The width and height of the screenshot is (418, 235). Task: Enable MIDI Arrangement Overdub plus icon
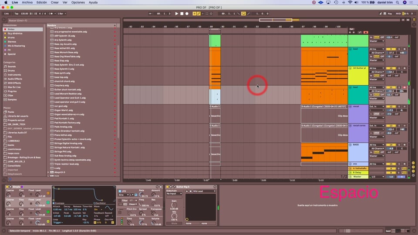(194, 13)
